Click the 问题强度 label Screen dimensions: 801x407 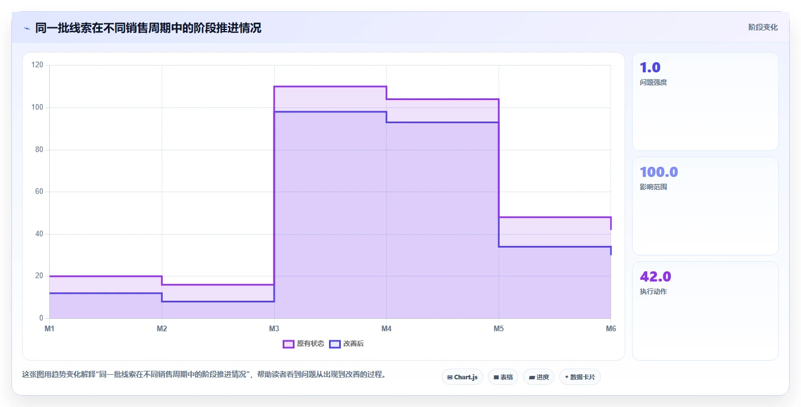point(653,83)
